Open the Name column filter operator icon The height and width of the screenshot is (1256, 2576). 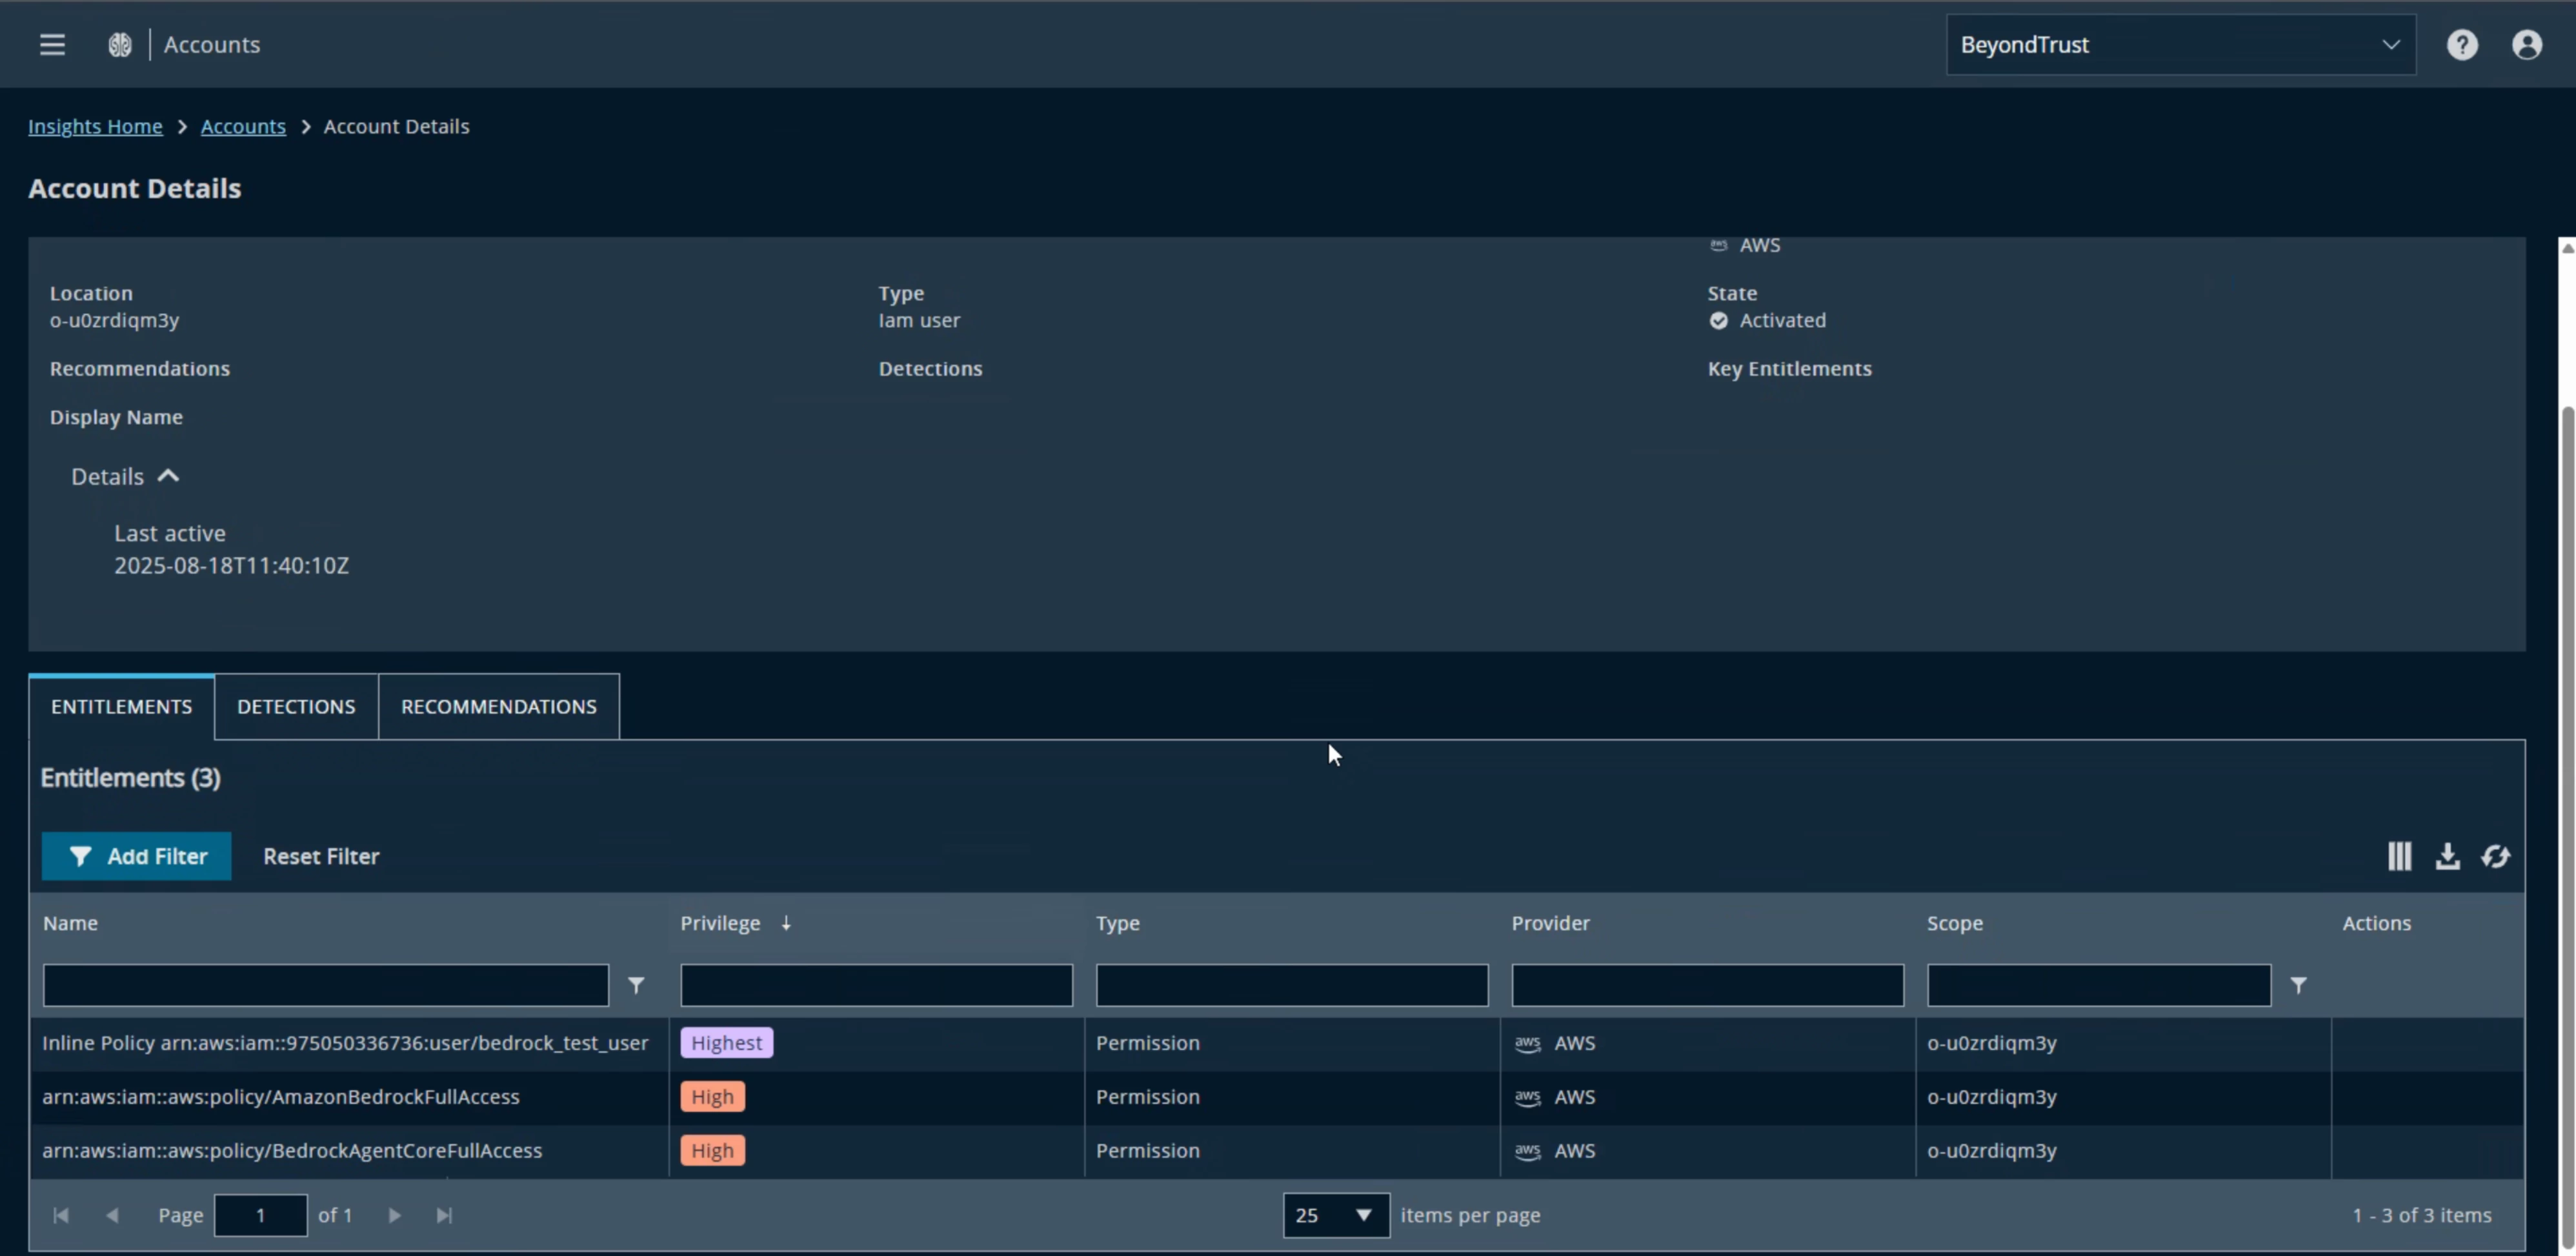[636, 985]
